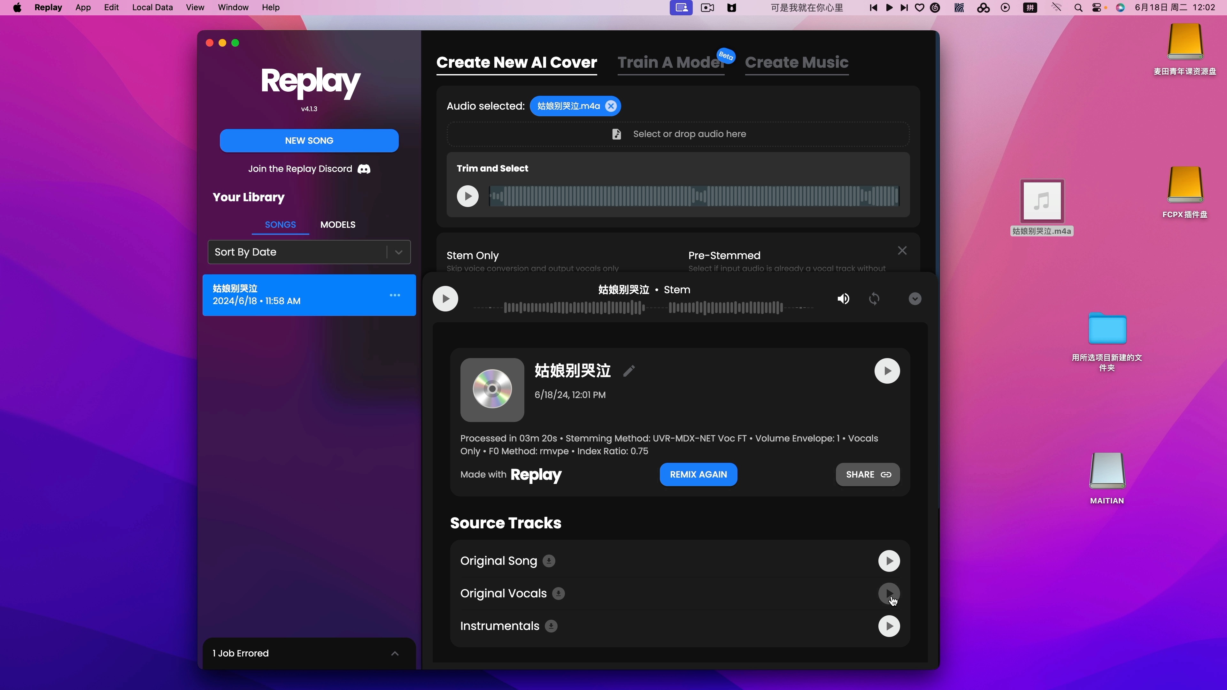Select the MAITIAN desktop drive
This screenshot has width=1227, height=690.
(1107, 478)
